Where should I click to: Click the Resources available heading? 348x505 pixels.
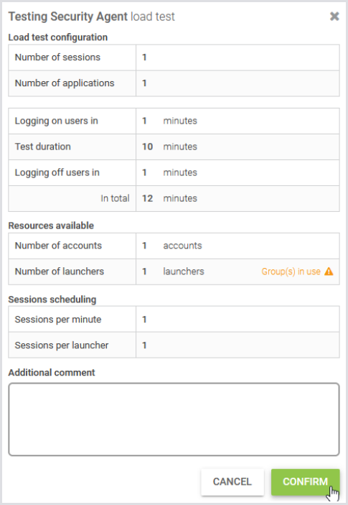tap(51, 226)
